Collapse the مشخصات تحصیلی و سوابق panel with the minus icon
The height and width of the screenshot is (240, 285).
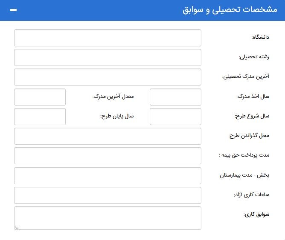[x=13, y=10]
